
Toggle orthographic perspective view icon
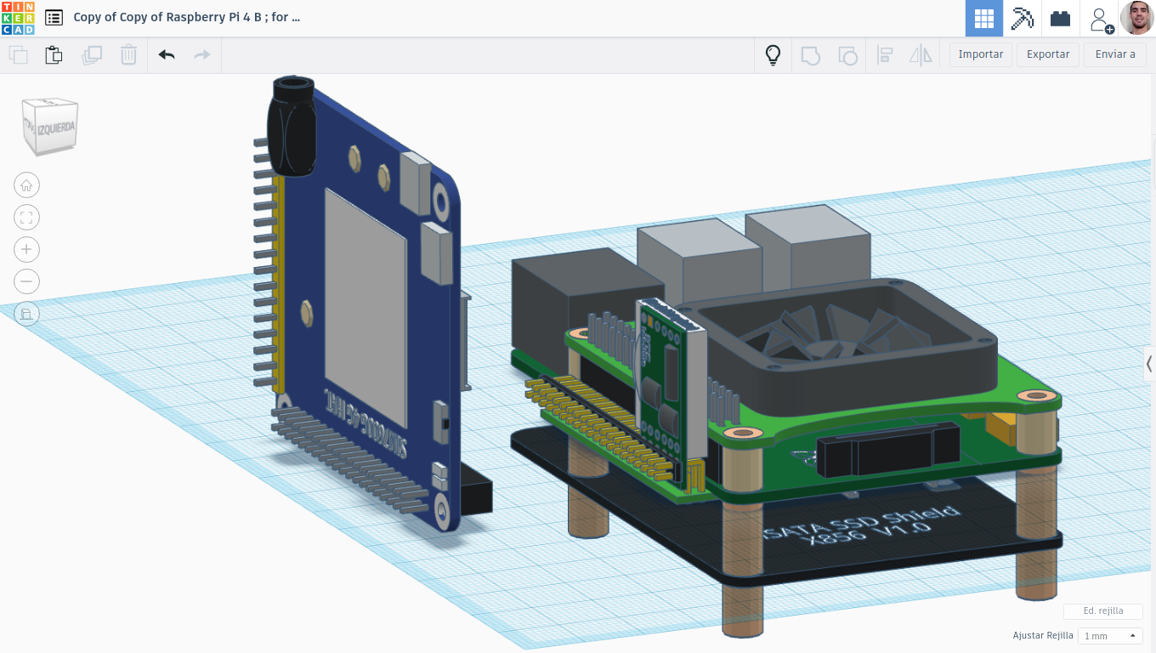26,314
